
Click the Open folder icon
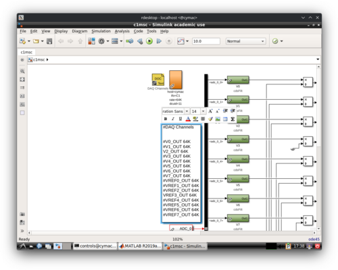coord(36,41)
